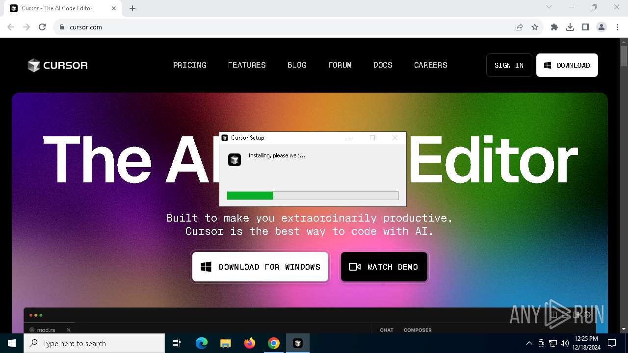Open the Chrome three-dot menu
Image resolution: width=628 pixels, height=353 pixels.
click(x=617, y=27)
